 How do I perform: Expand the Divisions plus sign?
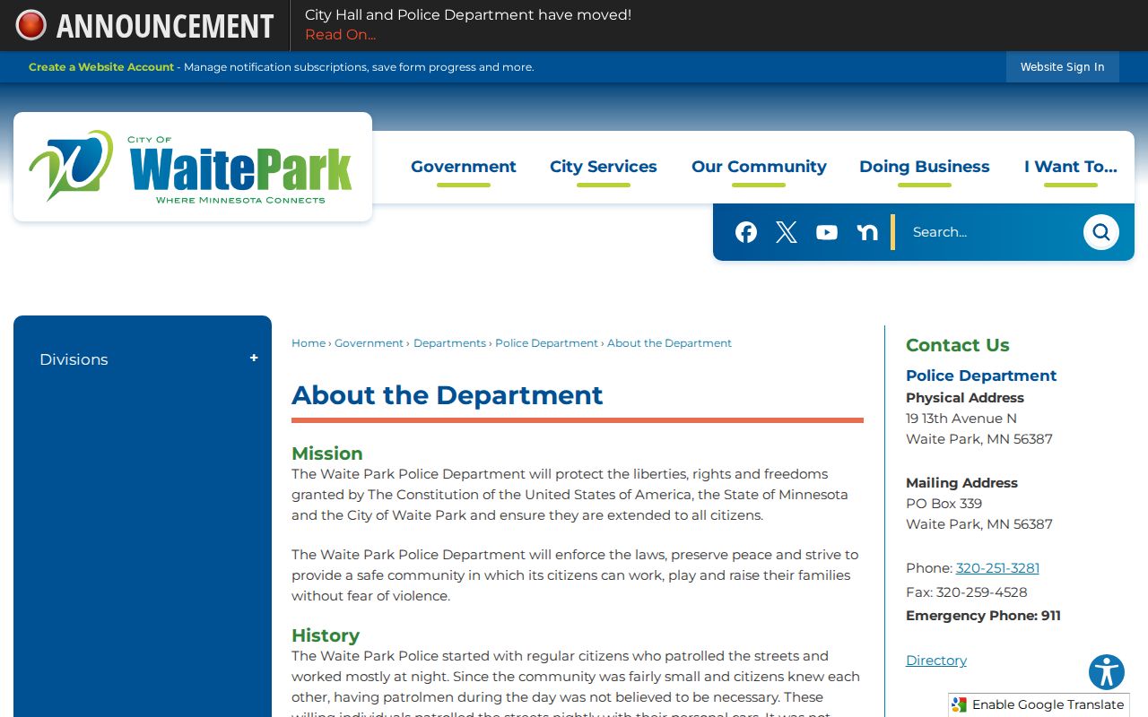254,358
